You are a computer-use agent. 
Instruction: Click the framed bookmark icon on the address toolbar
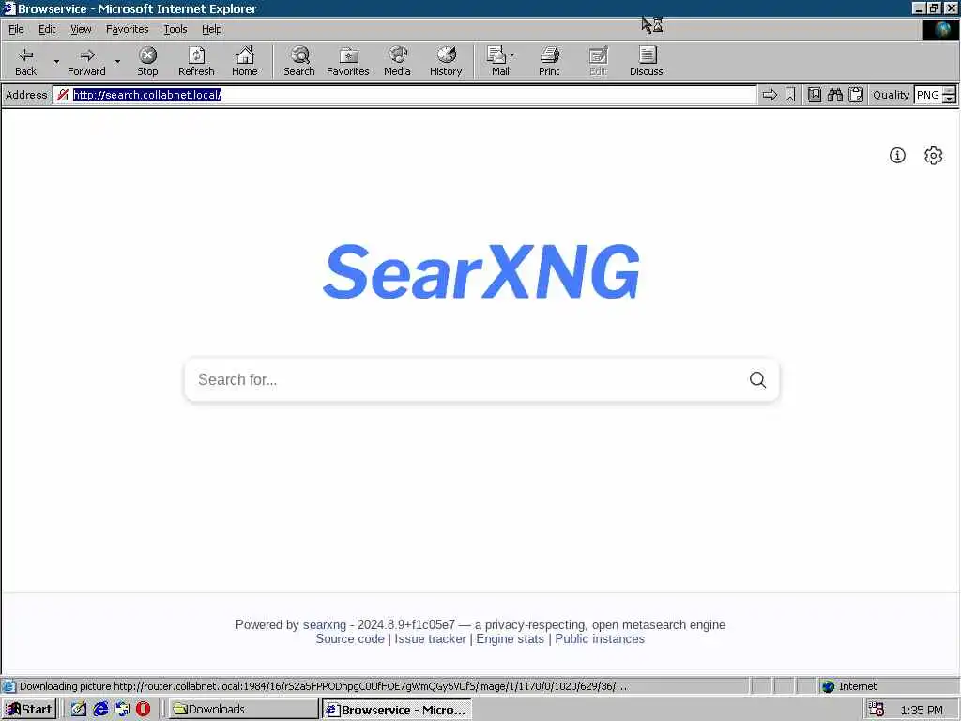[814, 95]
